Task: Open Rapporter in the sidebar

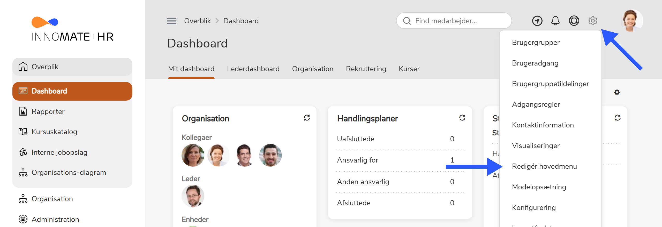Action: click(x=72, y=111)
